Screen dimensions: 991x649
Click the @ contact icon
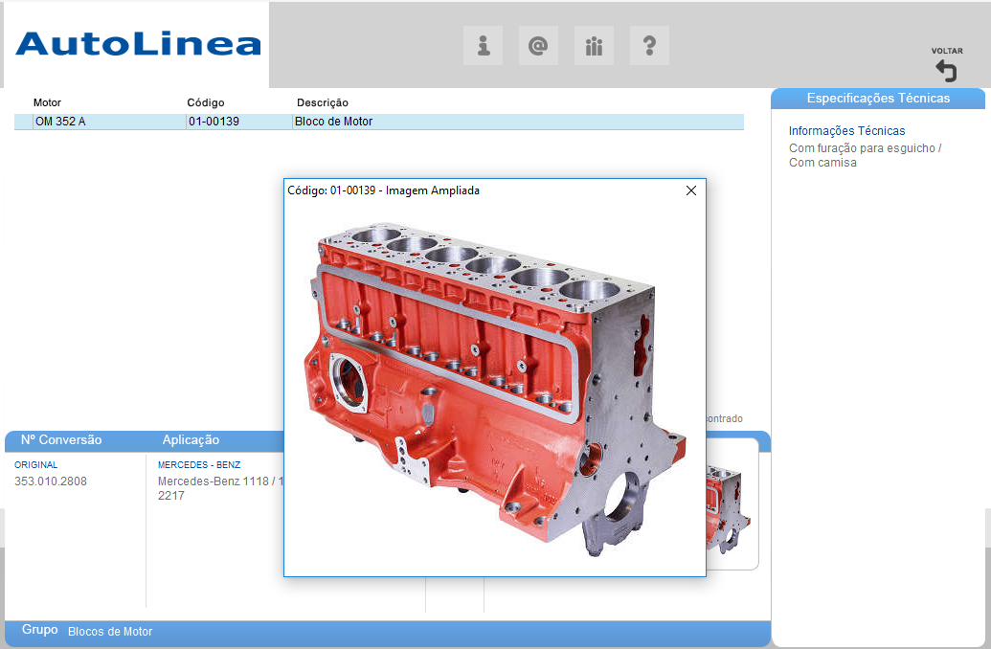tap(538, 45)
